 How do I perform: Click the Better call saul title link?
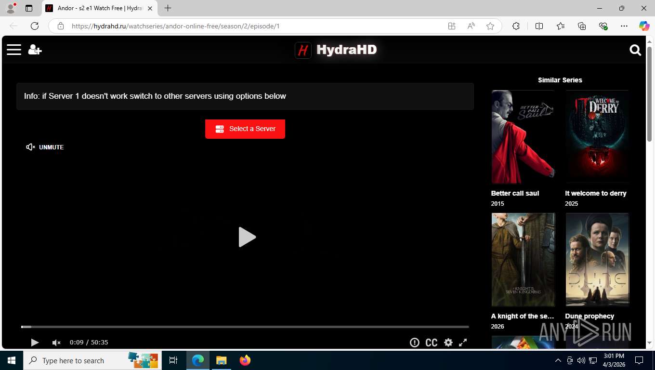click(x=515, y=193)
